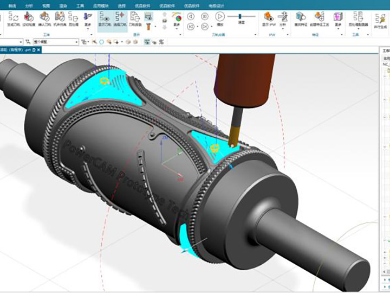390x293 pixels.
Task: Click the last icon in selection bar
Action: (161, 42)
